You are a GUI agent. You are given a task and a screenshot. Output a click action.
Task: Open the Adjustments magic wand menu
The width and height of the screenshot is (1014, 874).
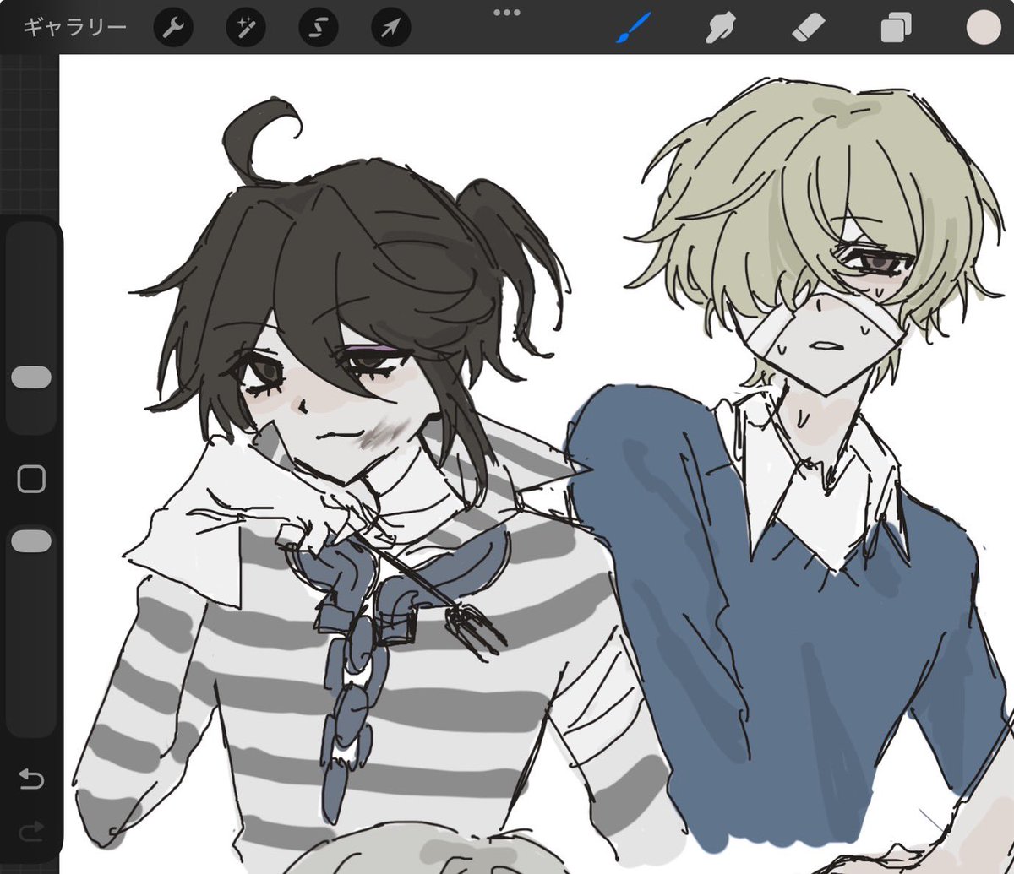(x=246, y=29)
